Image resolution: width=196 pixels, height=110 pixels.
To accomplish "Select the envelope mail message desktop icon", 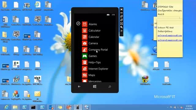I will pos(38,96).
